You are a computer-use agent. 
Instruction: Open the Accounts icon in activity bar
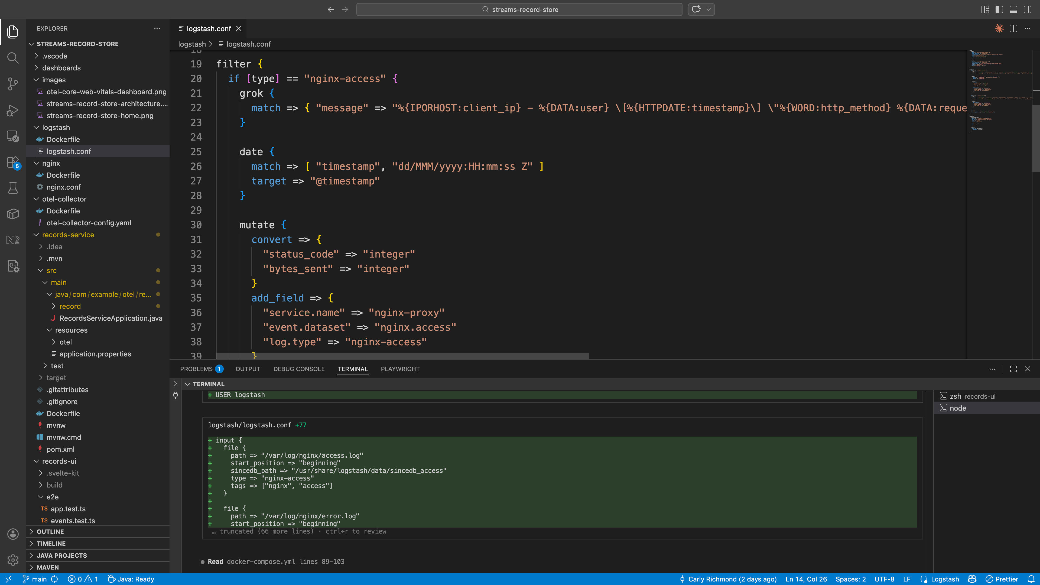coord(13,534)
